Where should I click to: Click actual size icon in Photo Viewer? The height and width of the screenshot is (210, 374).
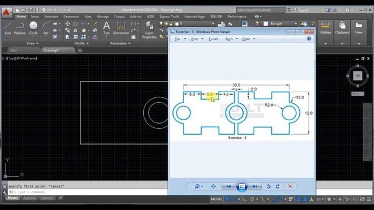[213, 187]
